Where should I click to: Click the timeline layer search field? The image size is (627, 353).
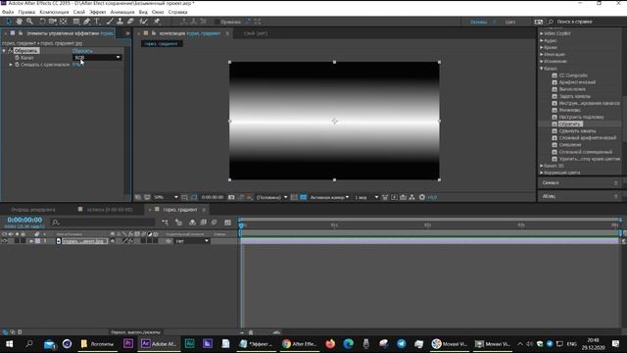[103, 223]
